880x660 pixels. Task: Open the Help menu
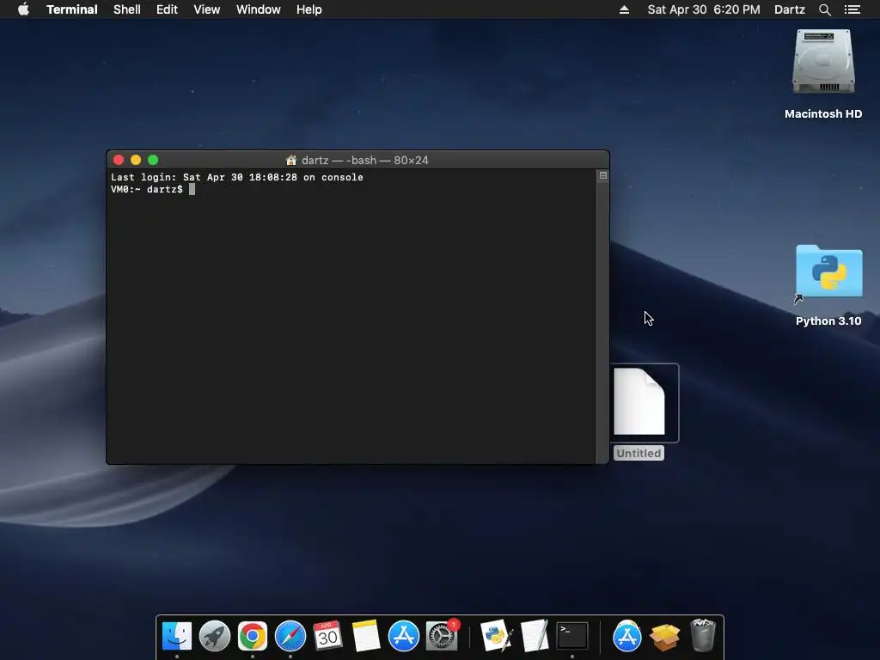309,9
